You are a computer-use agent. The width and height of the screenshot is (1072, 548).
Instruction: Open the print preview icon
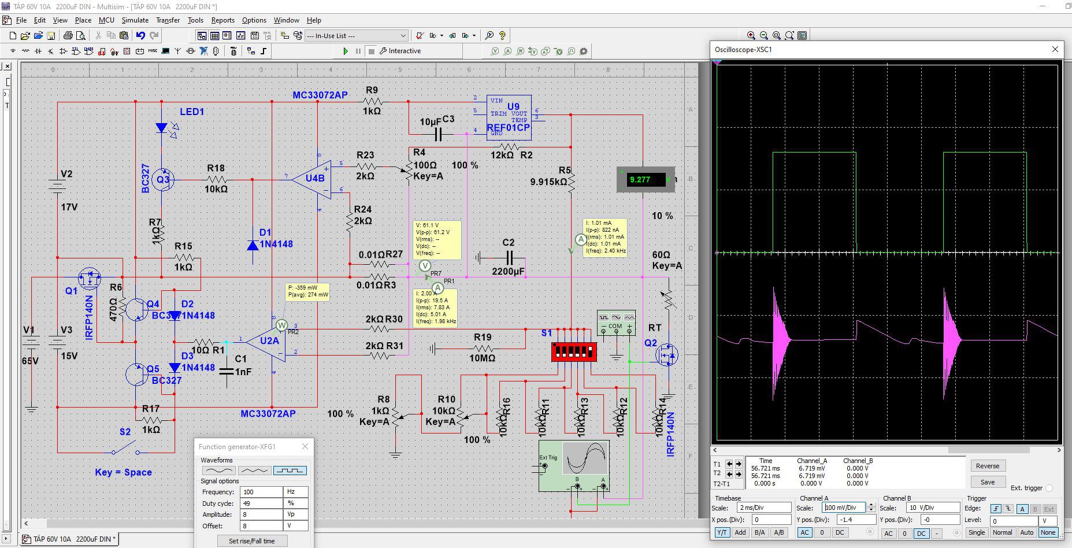pyautogui.click(x=81, y=36)
